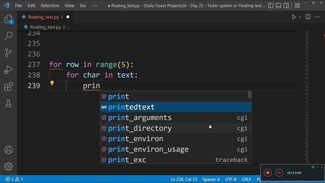Image resolution: width=325 pixels, height=183 pixels.
Task: Choose the printedtext suggestion
Action: [x=176, y=107]
